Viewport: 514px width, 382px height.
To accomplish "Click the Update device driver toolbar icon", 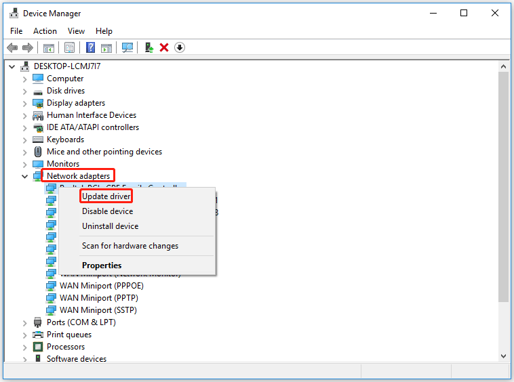I will coord(149,48).
